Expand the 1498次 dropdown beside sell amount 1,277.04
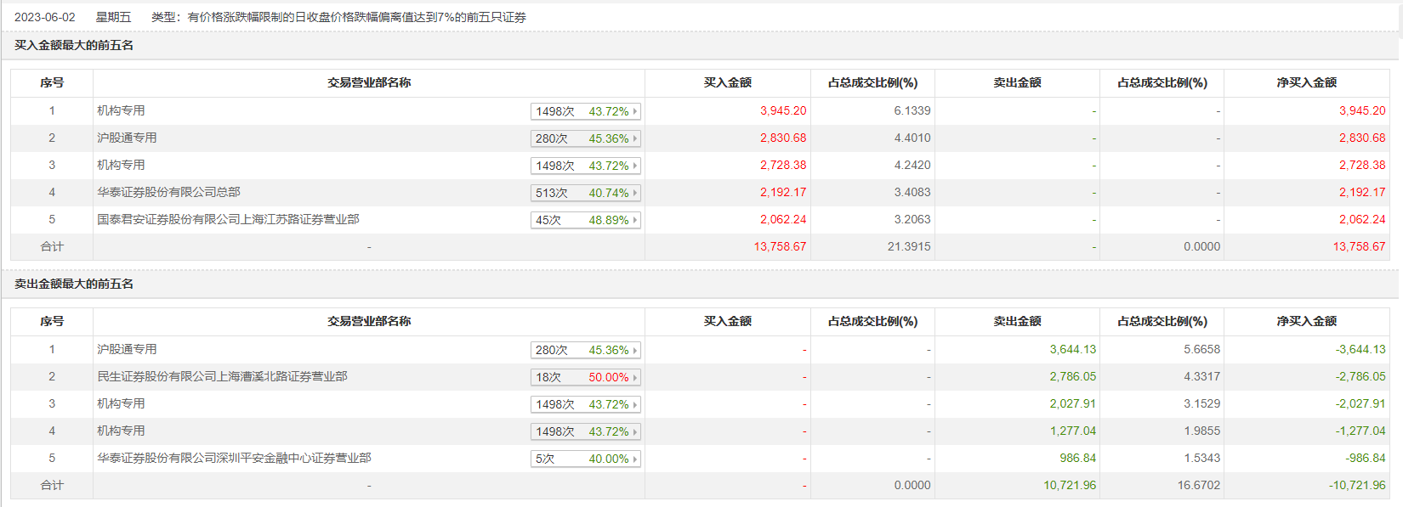 click(x=585, y=431)
